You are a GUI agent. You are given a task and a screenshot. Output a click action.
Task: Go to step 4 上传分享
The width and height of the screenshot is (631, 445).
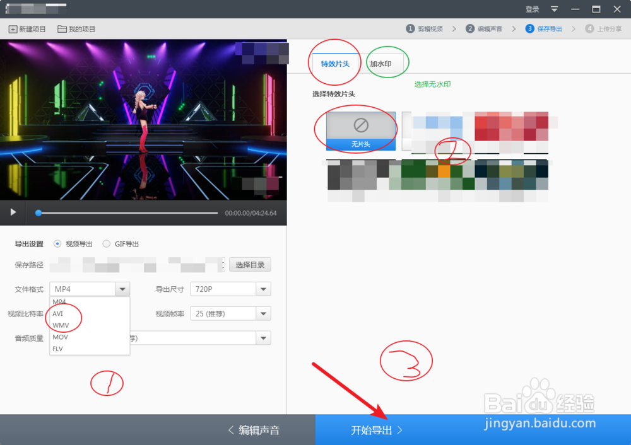point(604,28)
